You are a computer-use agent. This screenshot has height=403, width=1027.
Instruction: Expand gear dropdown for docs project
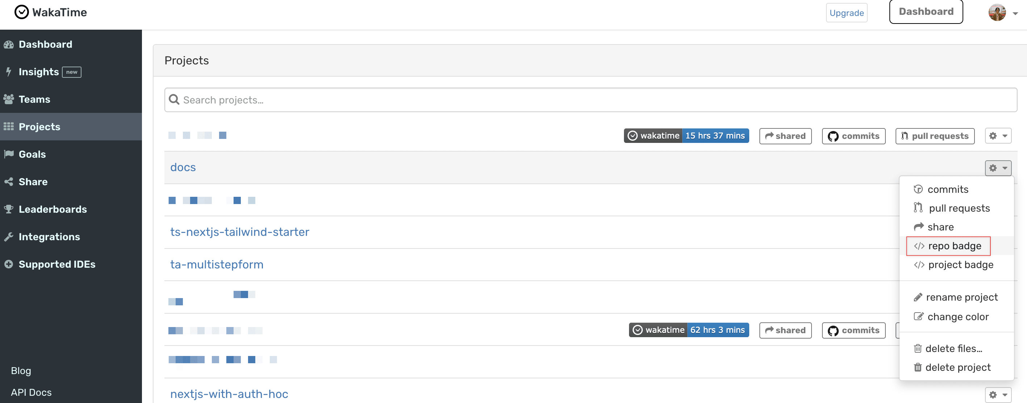click(998, 168)
